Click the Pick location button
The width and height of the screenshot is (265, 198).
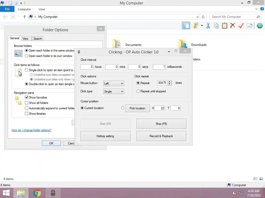click(x=137, y=108)
